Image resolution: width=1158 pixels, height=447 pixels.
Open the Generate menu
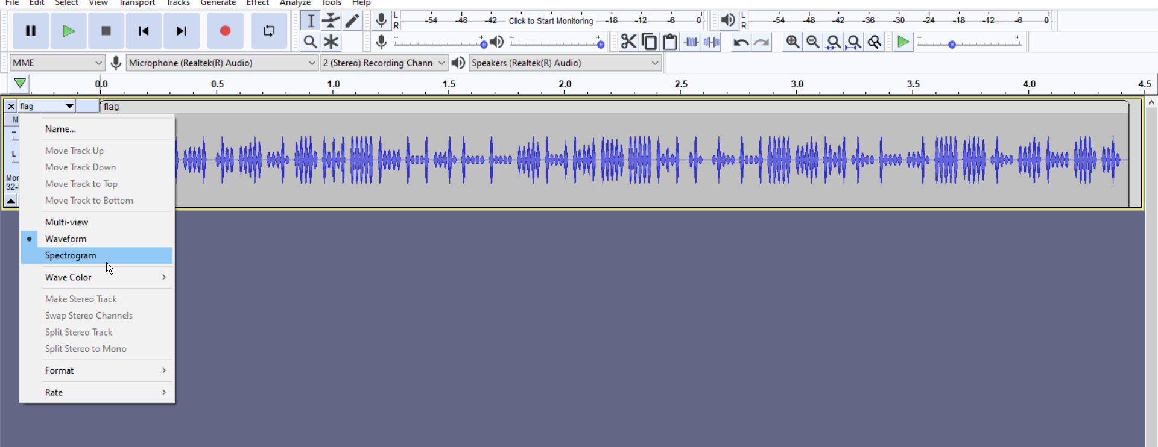coord(218,3)
